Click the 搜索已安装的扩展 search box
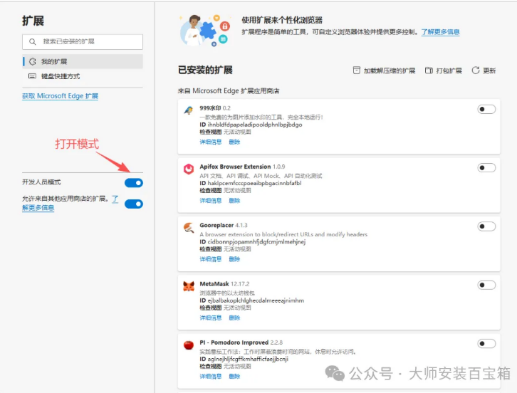 (83, 42)
